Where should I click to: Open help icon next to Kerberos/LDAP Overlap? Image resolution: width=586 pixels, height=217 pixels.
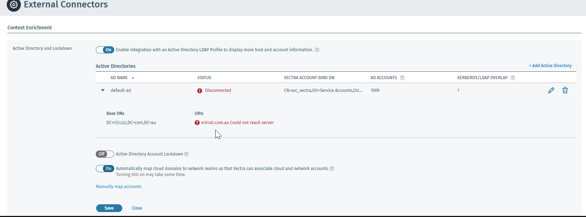click(513, 78)
